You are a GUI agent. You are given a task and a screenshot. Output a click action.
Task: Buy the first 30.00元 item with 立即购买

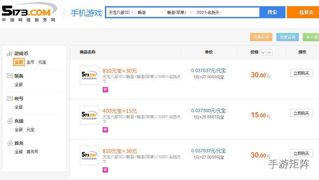pyautogui.click(x=301, y=73)
